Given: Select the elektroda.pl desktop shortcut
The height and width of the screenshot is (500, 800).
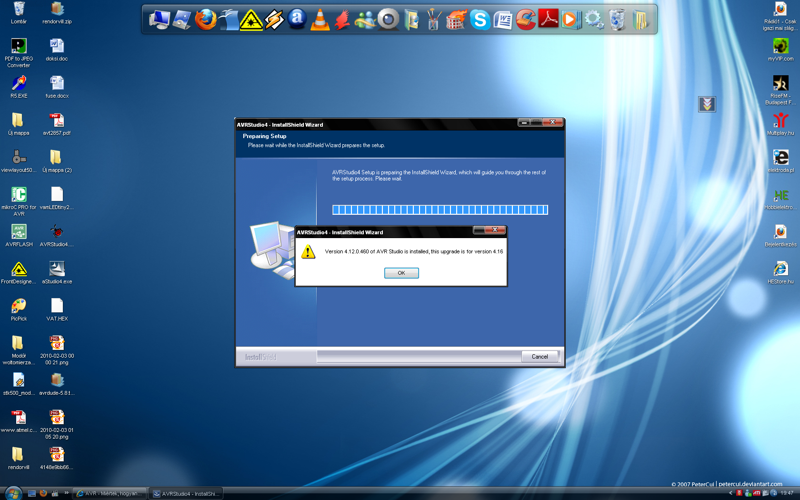Looking at the screenshot, I should (x=781, y=161).
